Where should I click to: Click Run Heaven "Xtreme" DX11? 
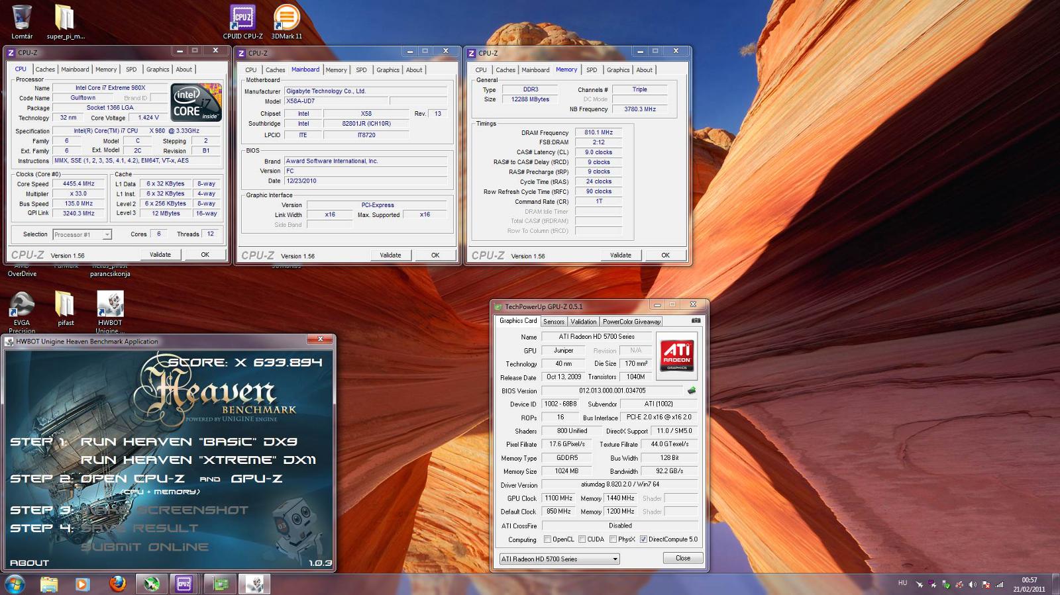click(198, 460)
